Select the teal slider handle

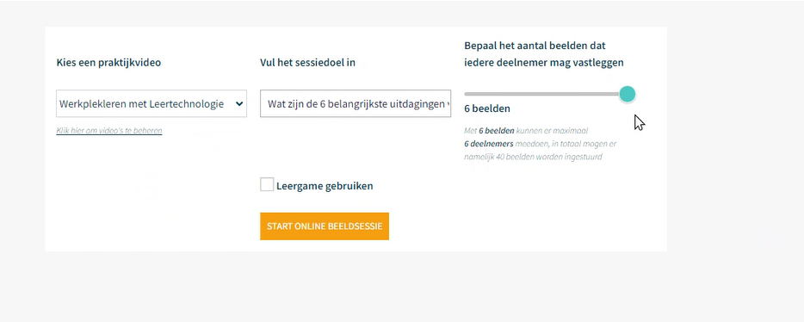(x=627, y=95)
